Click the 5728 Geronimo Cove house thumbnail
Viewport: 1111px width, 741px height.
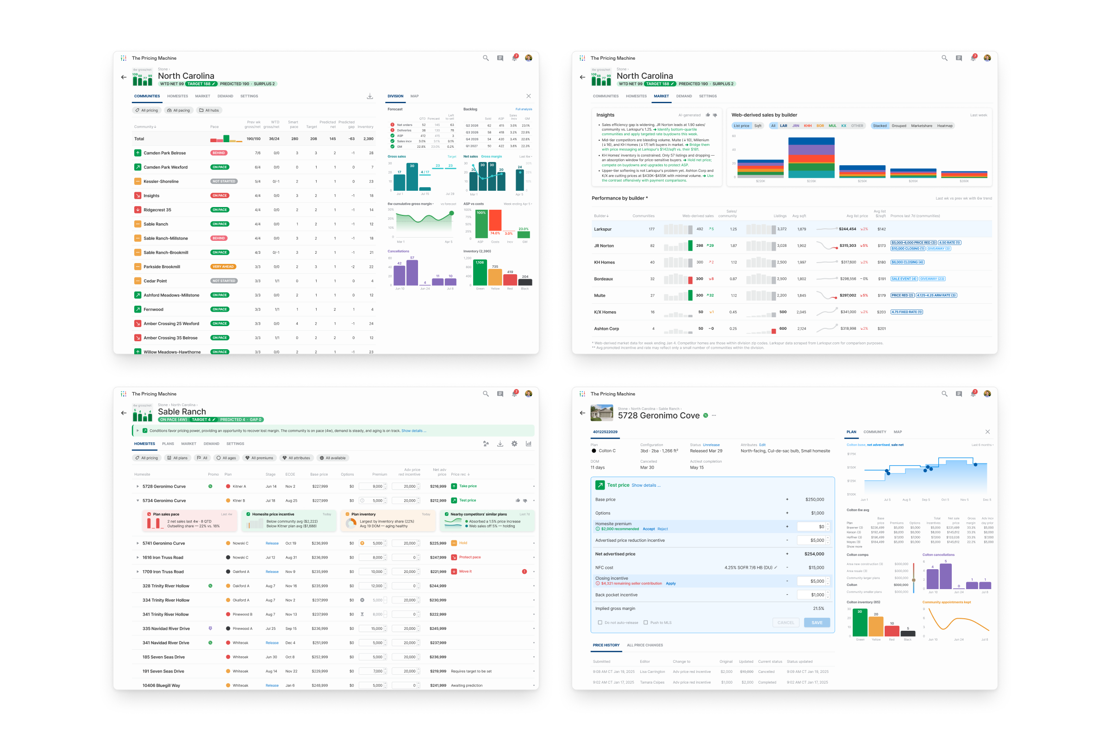pyautogui.click(x=602, y=413)
